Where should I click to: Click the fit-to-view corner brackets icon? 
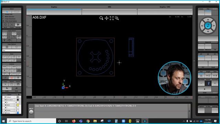click(112, 18)
